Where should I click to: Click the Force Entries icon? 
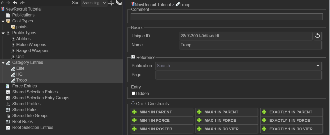[x=8, y=86]
